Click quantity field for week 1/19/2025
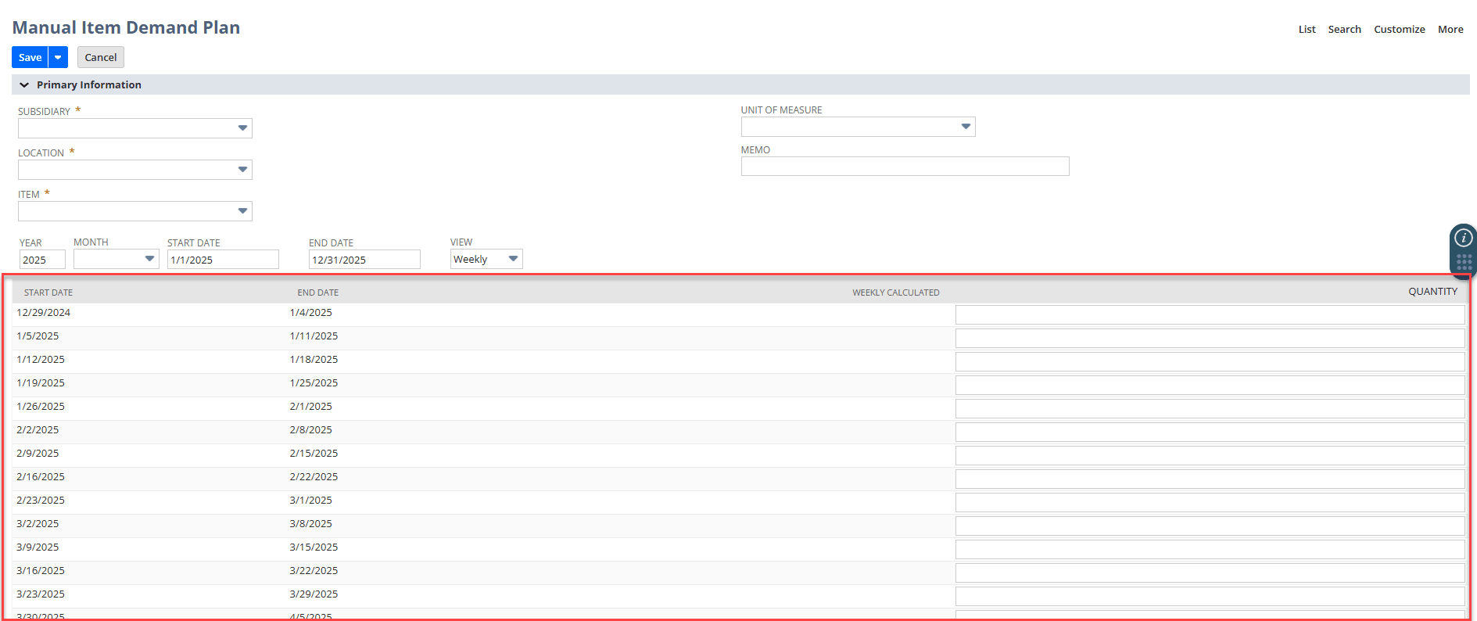The width and height of the screenshot is (1477, 621). 1210,385
